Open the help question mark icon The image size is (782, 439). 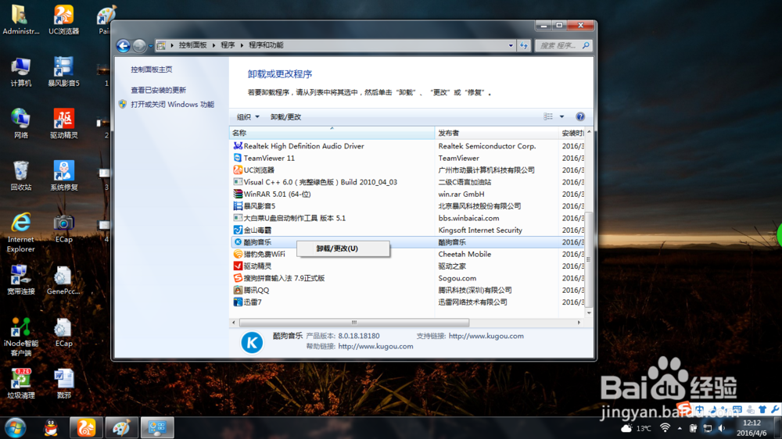click(580, 116)
